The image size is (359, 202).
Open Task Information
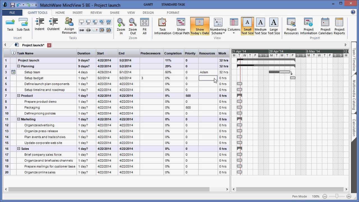tap(163, 26)
